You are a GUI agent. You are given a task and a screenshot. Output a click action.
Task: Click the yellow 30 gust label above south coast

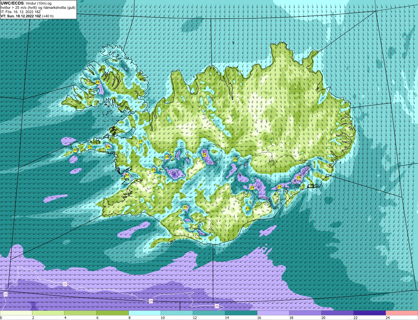pos(185,207)
